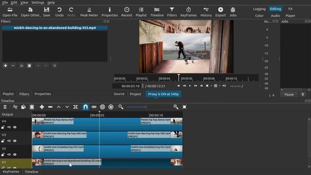Switch to FX layout
The width and height of the screenshot is (311, 175).
click(291, 9)
